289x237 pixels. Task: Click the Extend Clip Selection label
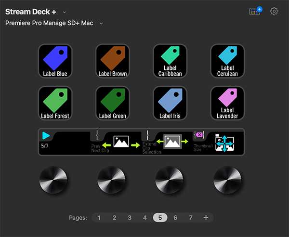pos(152,148)
